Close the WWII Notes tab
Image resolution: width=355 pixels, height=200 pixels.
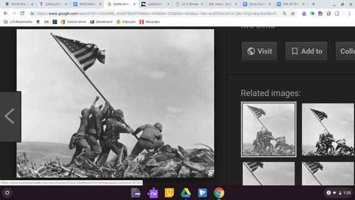tap(100, 4)
